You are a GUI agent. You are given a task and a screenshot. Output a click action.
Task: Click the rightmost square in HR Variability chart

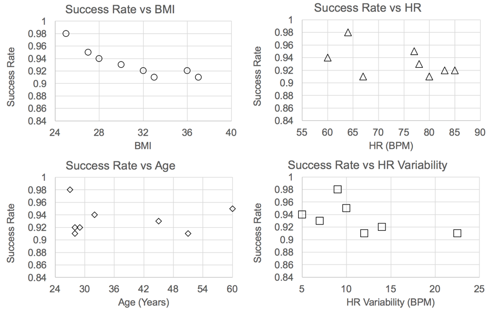click(x=457, y=233)
